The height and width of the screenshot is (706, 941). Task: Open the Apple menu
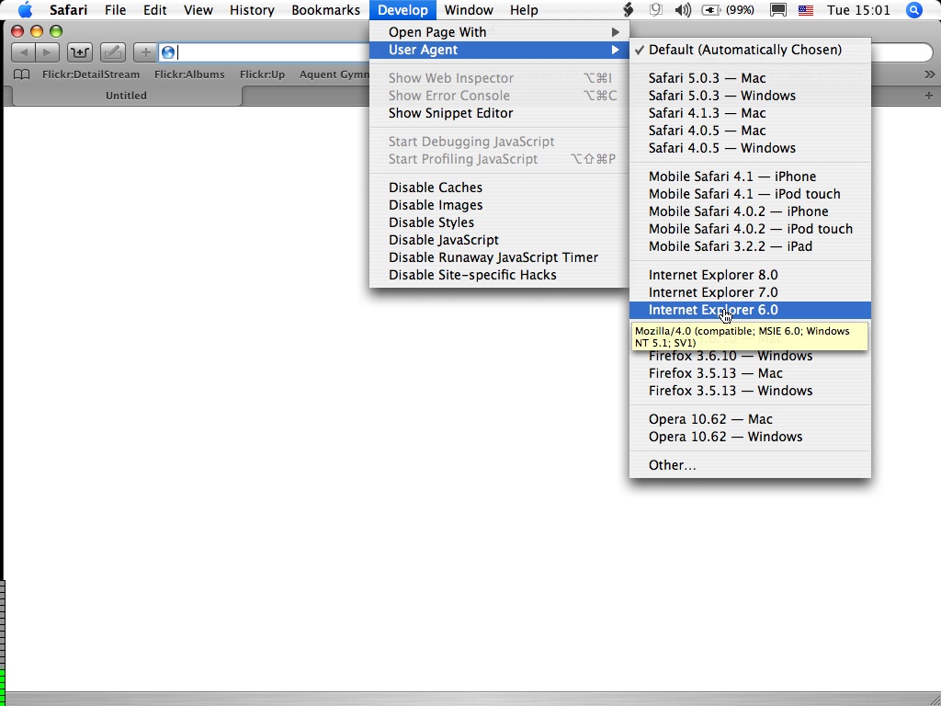[25, 9]
